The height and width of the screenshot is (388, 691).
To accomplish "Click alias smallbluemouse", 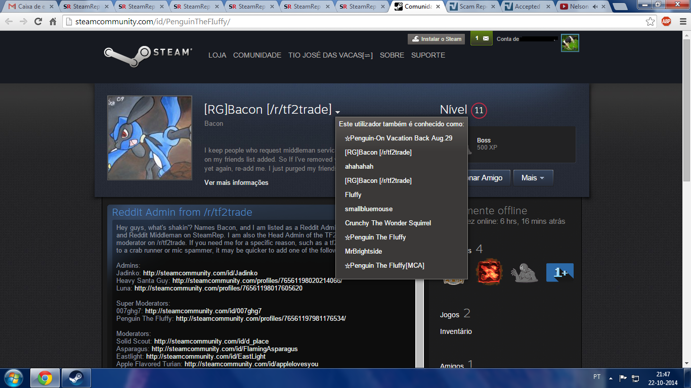I will [x=369, y=209].
